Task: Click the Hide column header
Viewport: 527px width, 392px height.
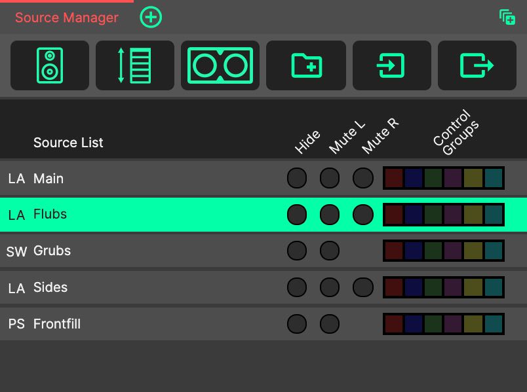Action: coord(307,141)
